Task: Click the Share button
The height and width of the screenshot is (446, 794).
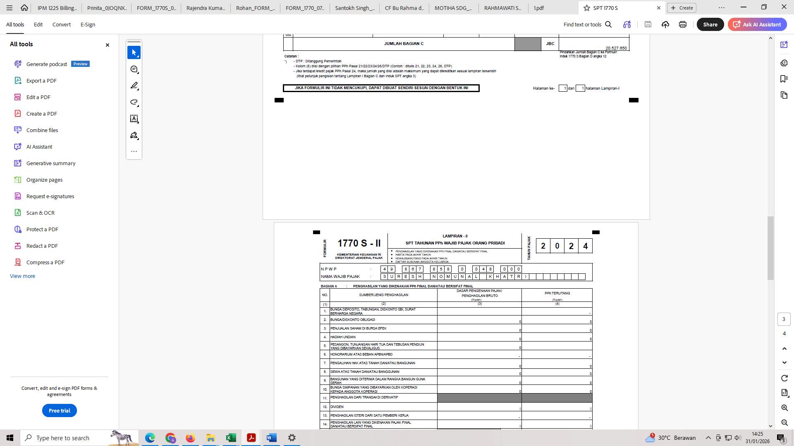Action: click(x=710, y=24)
